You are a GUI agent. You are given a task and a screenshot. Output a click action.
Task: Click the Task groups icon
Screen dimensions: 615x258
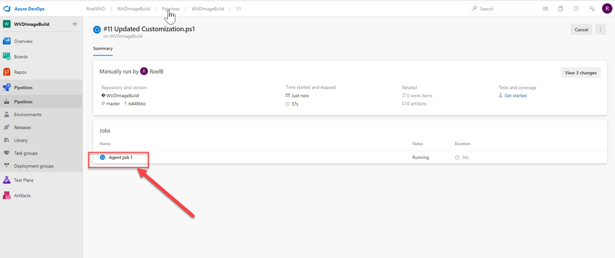[7, 153]
